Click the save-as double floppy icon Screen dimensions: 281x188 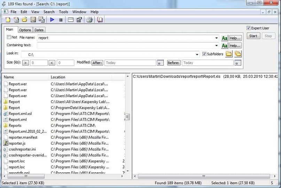pos(41,20)
